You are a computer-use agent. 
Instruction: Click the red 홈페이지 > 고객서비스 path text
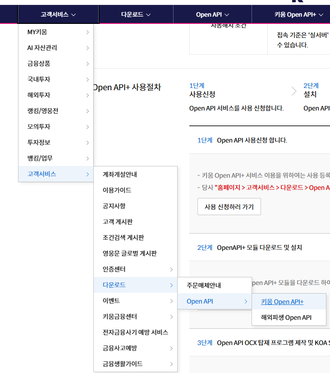pyautogui.click(x=272, y=188)
